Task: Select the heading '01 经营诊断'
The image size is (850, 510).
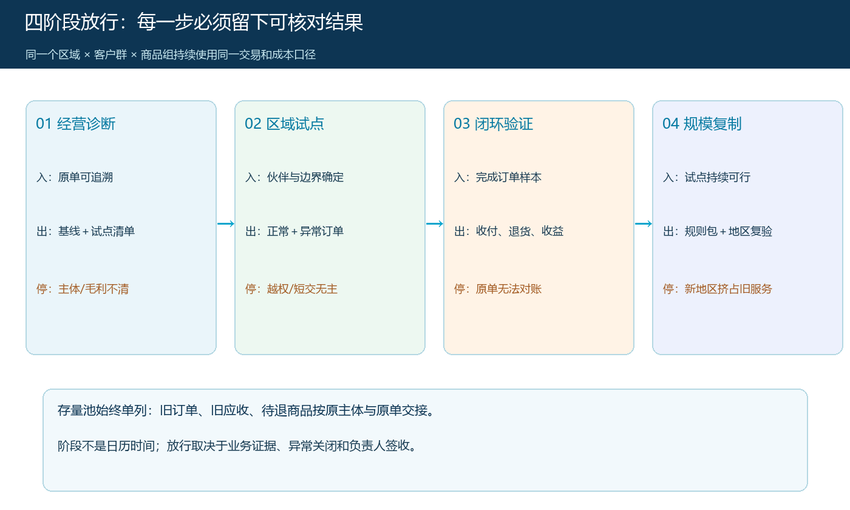Action: tap(76, 124)
